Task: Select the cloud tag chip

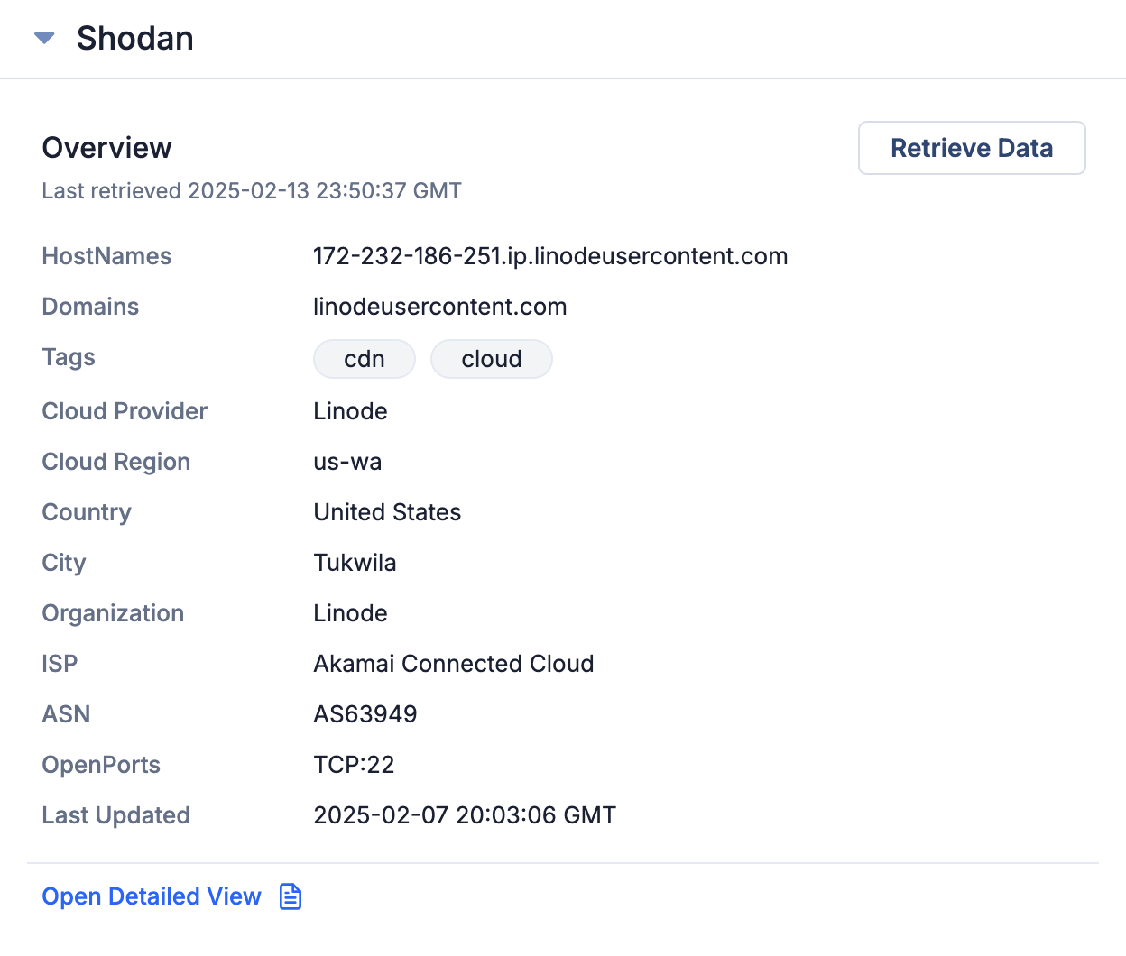Action: (x=491, y=358)
